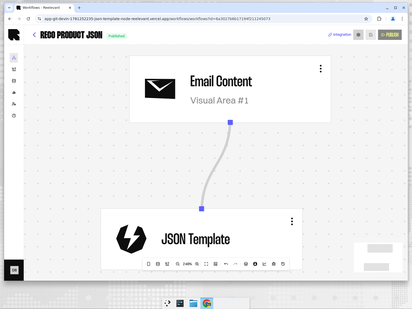This screenshot has width=412, height=309.
Task: Click the mobile preview icon in bottom toolbar
Action: tap(149, 264)
